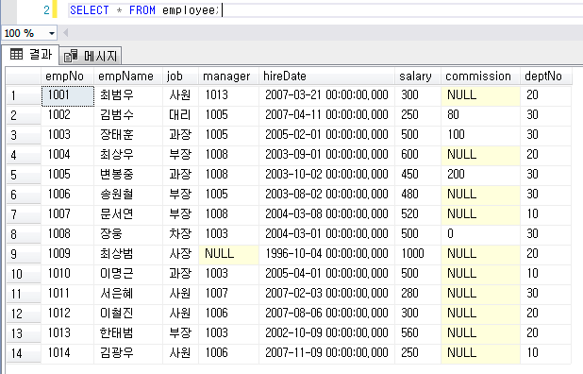Place cursor in the SELECT query editor line
Image resolution: width=583 pixels, height=374 pixels.
pos(324,10)
